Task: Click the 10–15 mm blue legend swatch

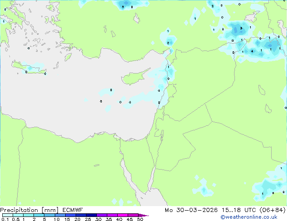Action: point(60,215)
